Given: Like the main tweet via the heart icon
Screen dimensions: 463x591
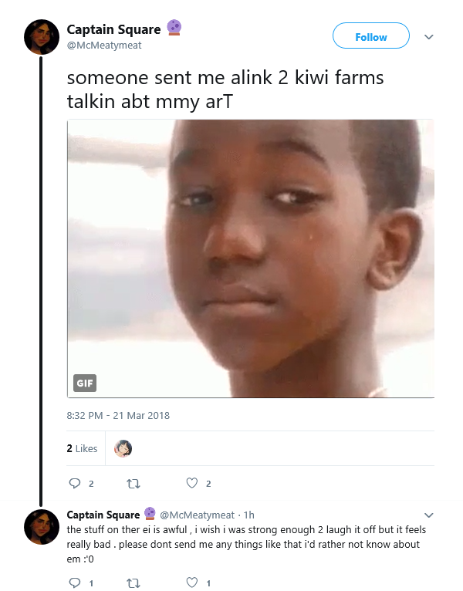Looking at the screenshot, I should click(192, 483).
